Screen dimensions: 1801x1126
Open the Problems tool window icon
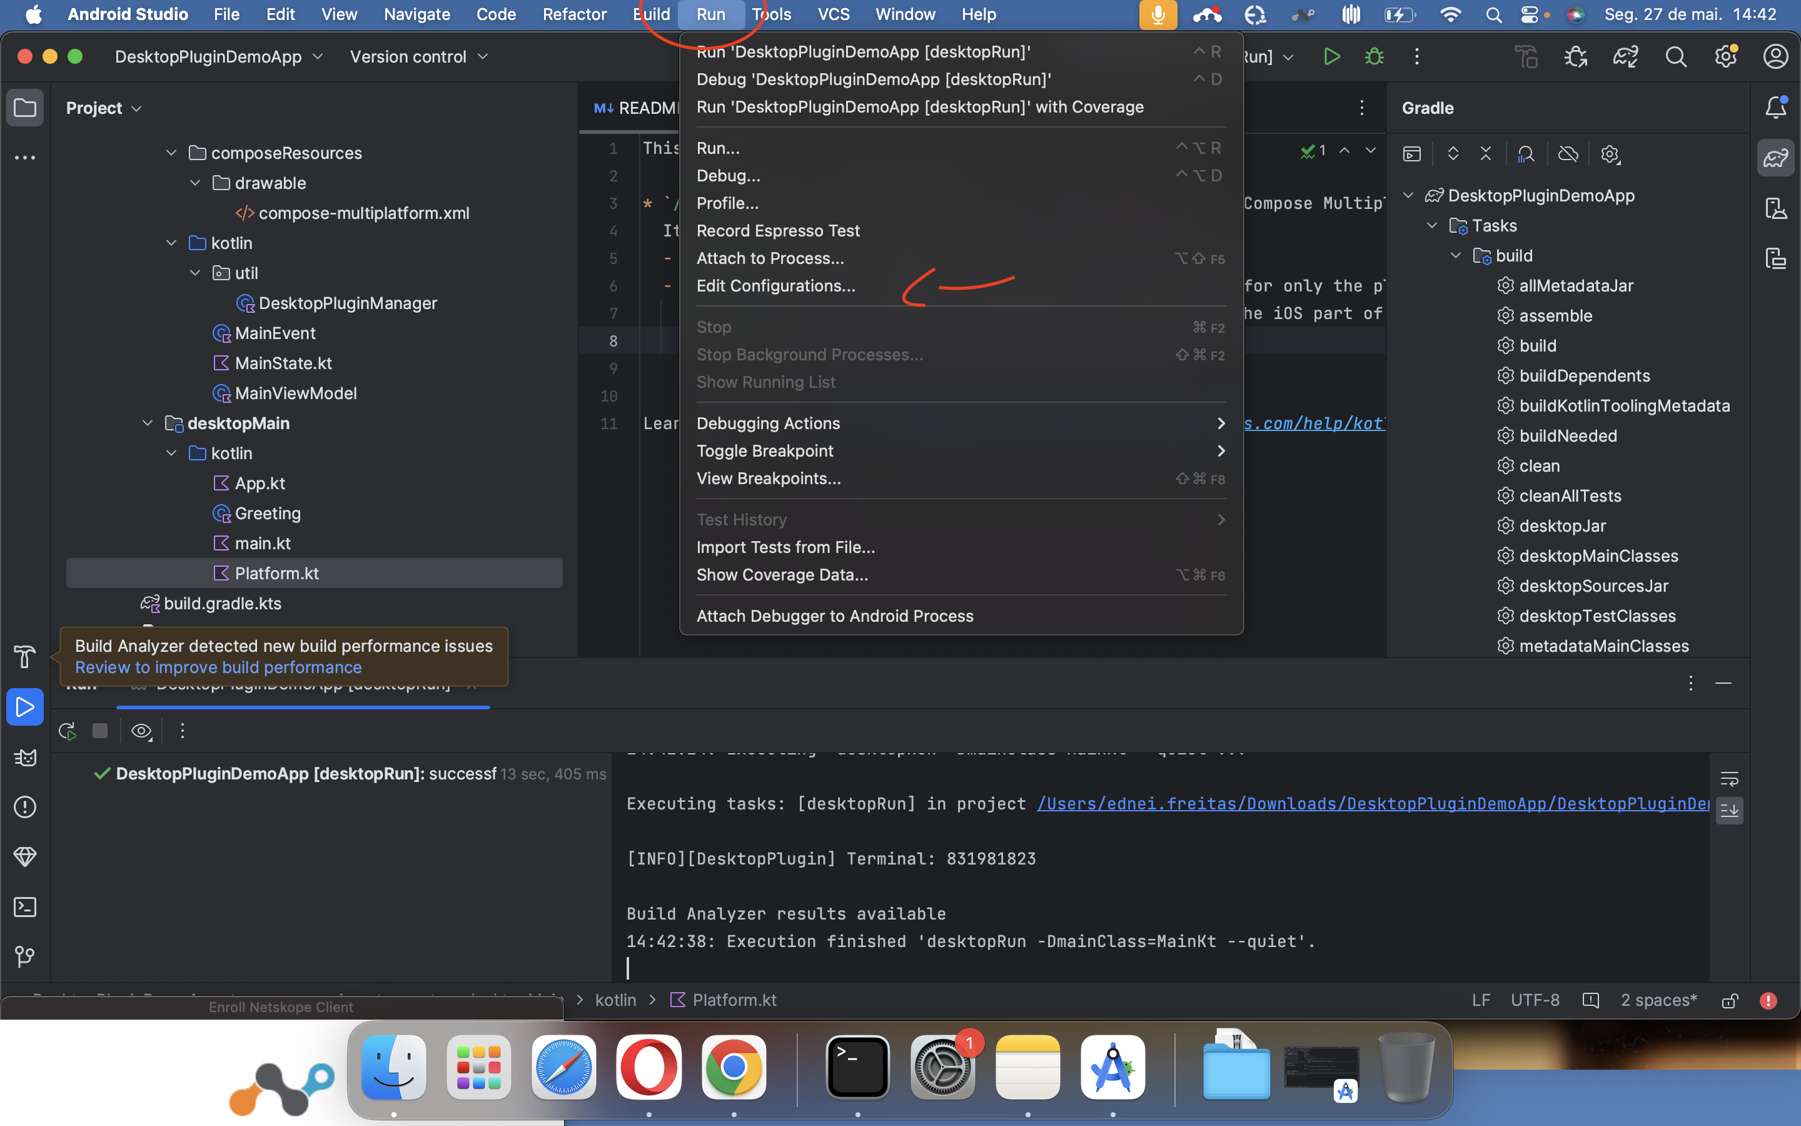24,807
